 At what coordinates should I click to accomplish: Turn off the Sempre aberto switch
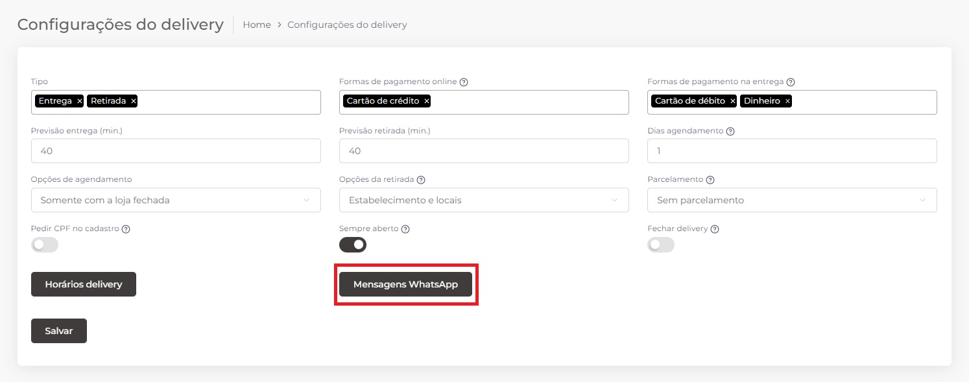coord(353,245)
